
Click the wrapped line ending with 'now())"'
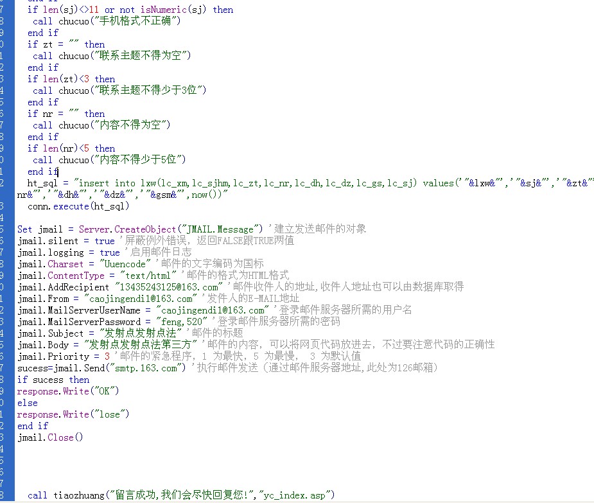[x=123, y=195]
